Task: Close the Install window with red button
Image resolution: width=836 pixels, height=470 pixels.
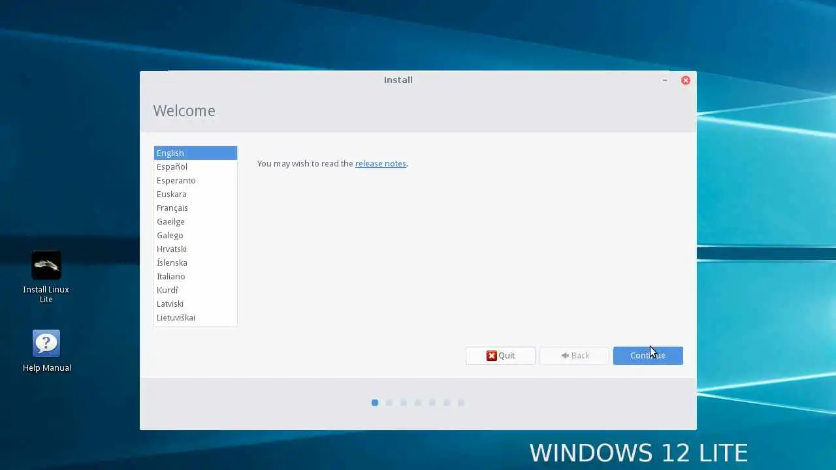Action: [686, 80]
